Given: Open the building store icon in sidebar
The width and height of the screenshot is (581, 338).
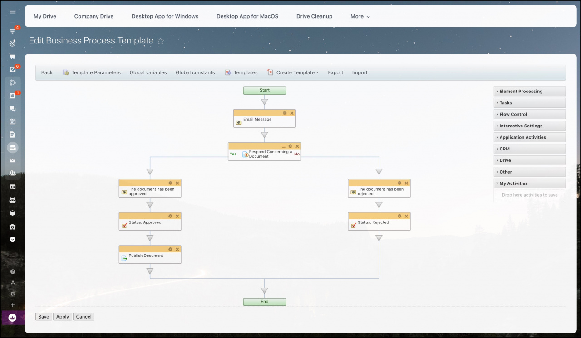Looking at the screenshot, I should click(x=13, y=227).
